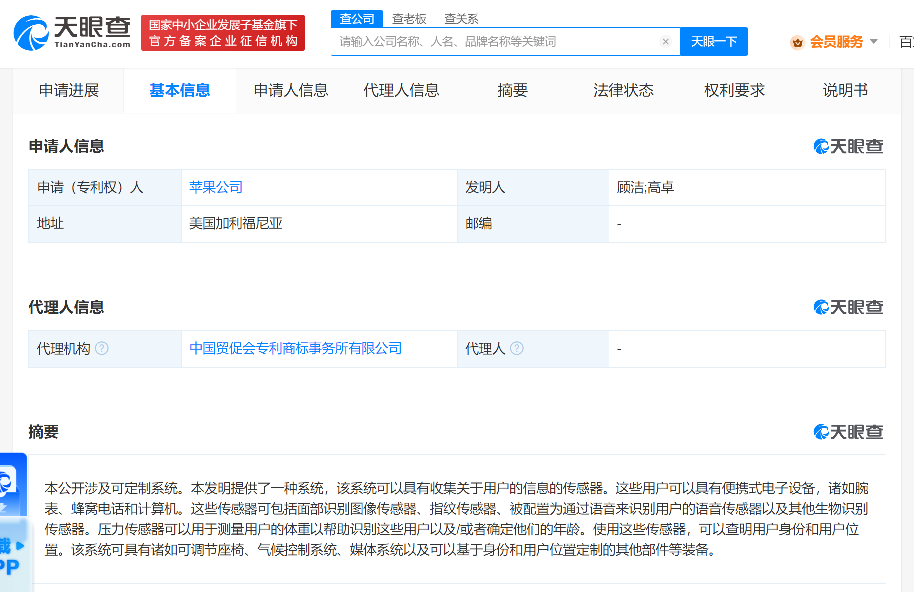Select the inventor names 顾洁;高卓
This screenshot has width=914, height=592.
pyautogui.click(x=645, y=187)
